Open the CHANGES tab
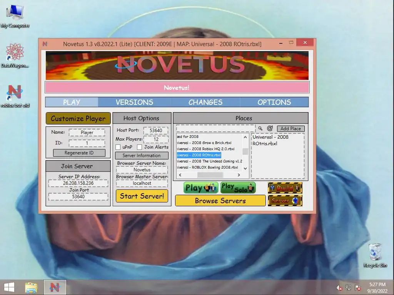Image resolution: width=394 pixels, height=295 pixels. coord(205,102)
